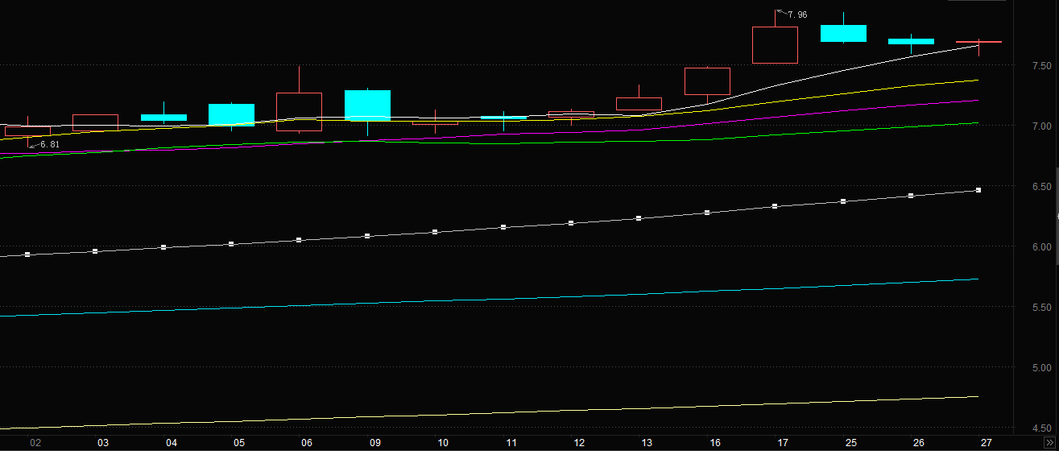This screenshot has height=451, width=1059.
Task: Select the red candlestick for date 12
Action: 571,114
